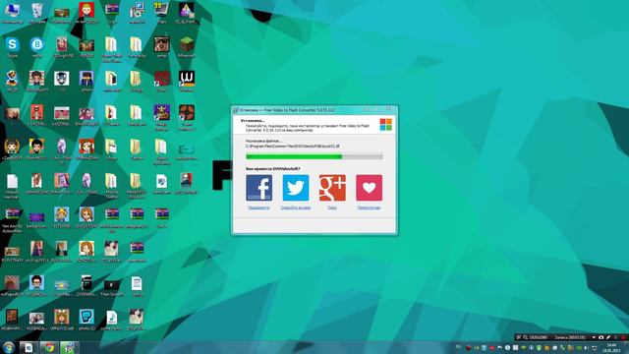Click the first pinned taskbar button after Start
The height and width of the screenshot is (354, 629).
point(29,347)
